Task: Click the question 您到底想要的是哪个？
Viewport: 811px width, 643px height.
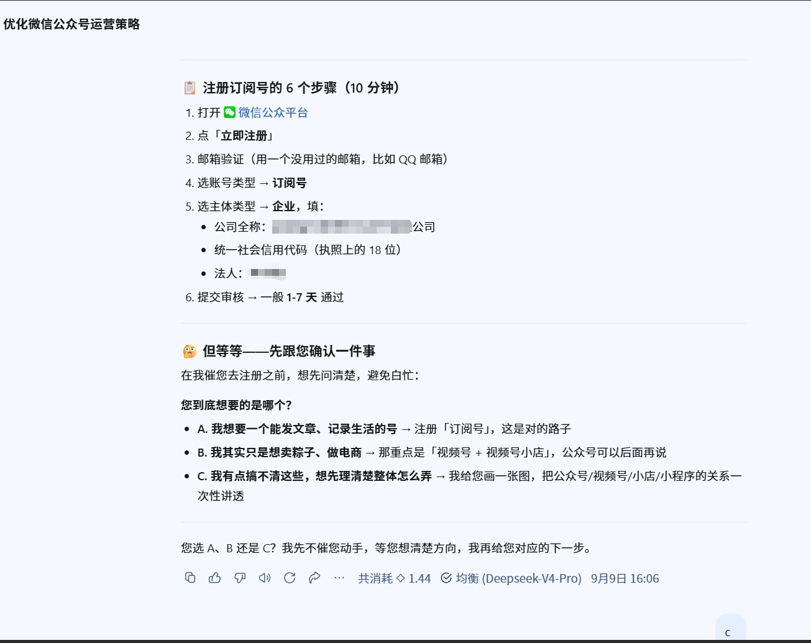Action: [x=236, y=405]
